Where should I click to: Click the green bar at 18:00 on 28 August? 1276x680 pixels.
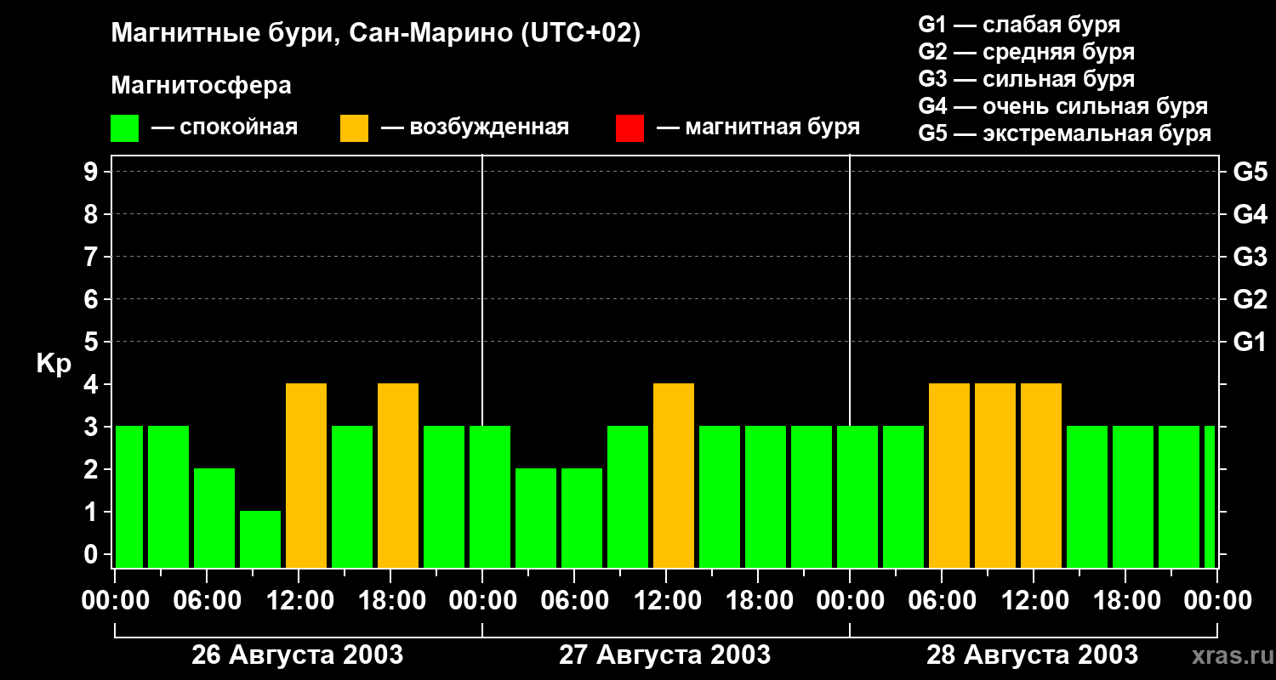[x=1133, y=497]
